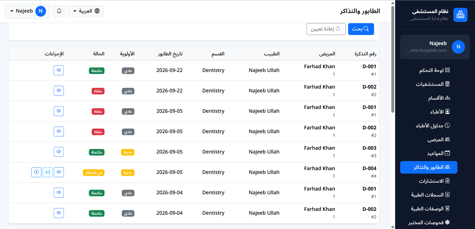Click the main content vertical scrollbar
This screenshot has width=475, height=229.
click(393, 59)
